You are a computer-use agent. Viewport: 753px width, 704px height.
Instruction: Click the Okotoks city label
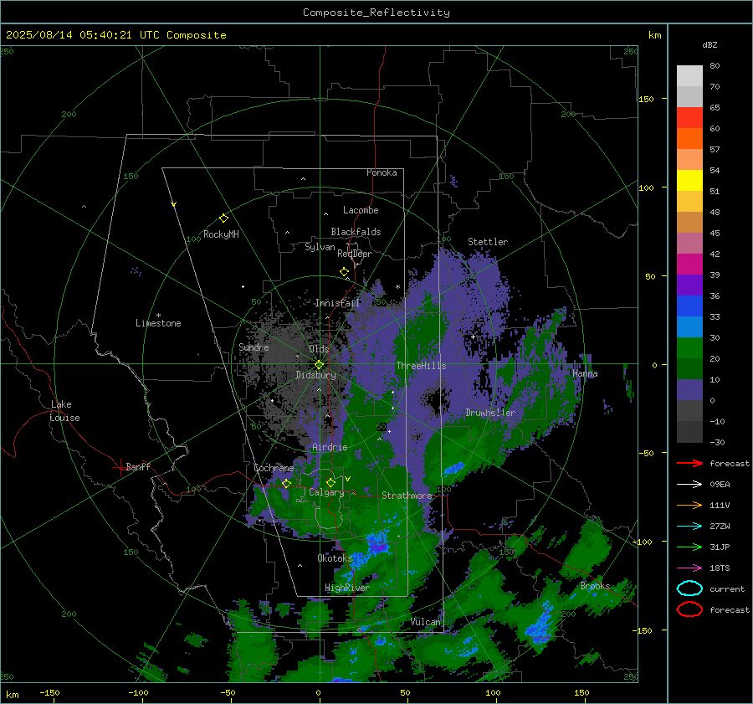click(335, 558)
